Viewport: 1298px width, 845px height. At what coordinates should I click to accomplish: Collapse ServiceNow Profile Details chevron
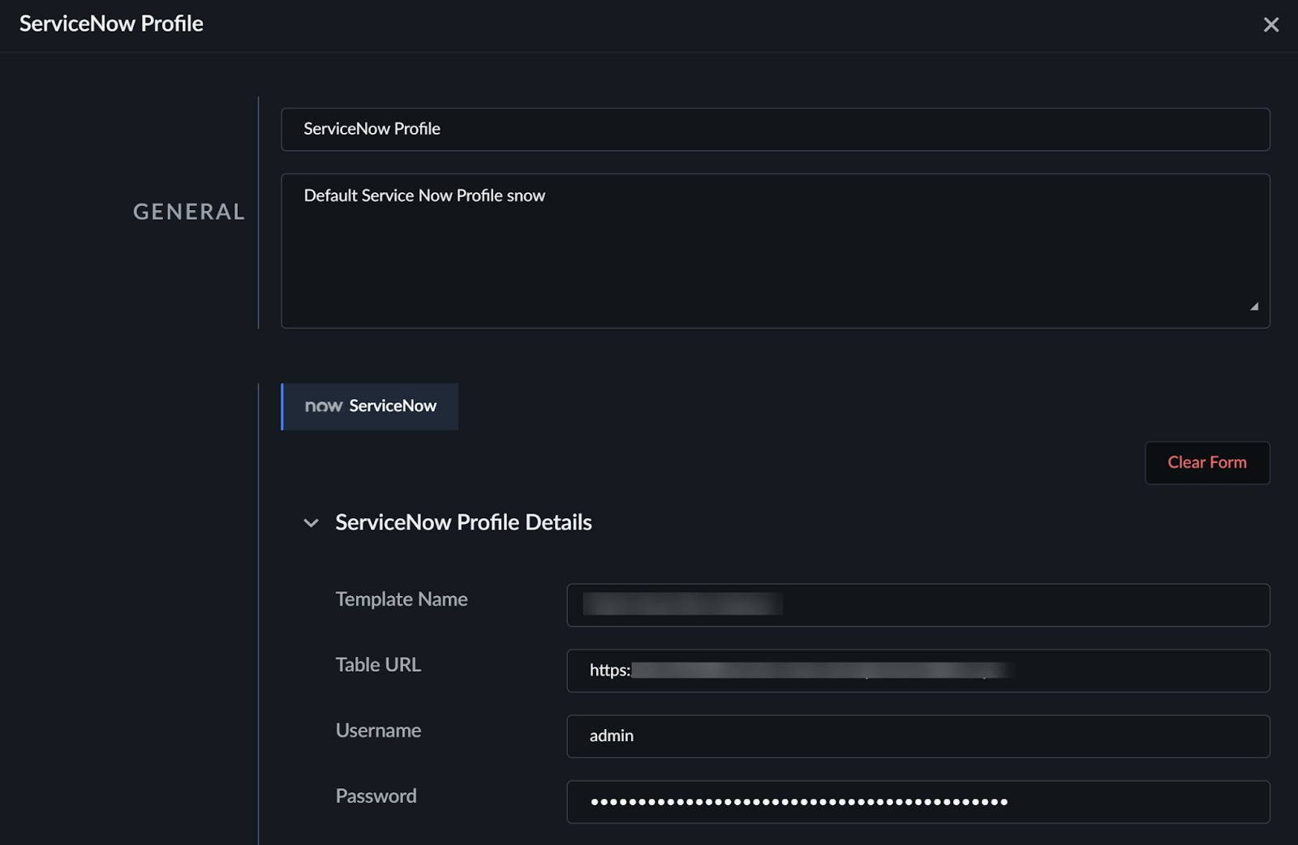pyautogui.click(x=311, y=523)
